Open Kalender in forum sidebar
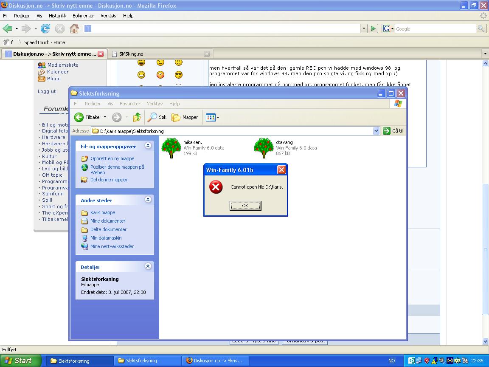 tap(58, 72)
